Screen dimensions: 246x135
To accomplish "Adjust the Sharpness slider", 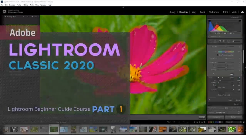I will coord(226,62).
